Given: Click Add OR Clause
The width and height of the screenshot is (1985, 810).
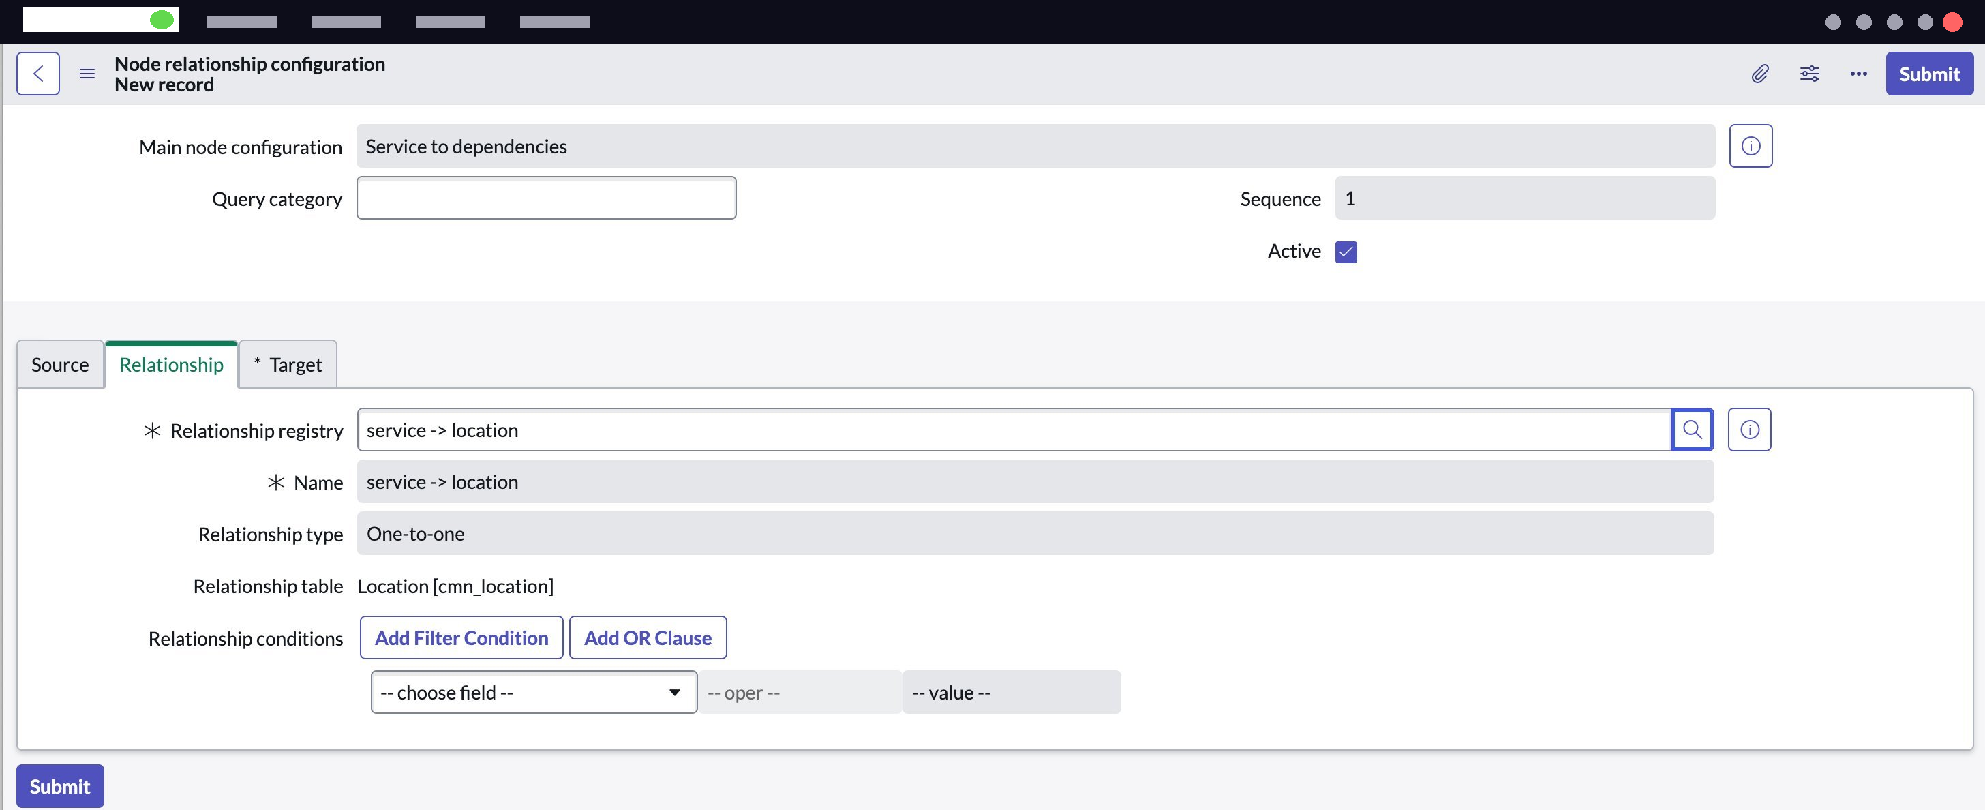Looking at the screenshot, I should tap(648, 637).
